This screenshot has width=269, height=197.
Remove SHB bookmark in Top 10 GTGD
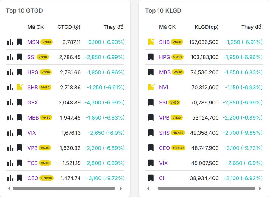[19, 87]
